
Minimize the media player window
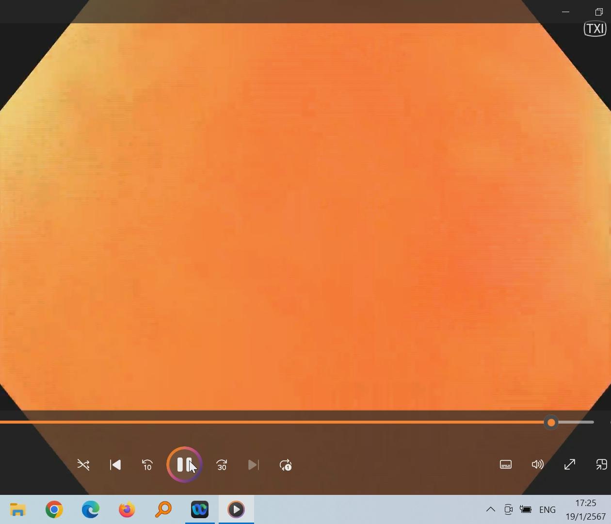[565, 12]
